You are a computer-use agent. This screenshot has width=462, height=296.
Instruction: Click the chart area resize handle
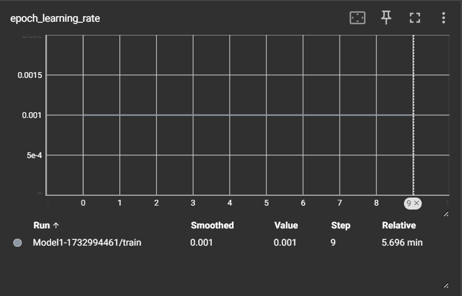446,214
